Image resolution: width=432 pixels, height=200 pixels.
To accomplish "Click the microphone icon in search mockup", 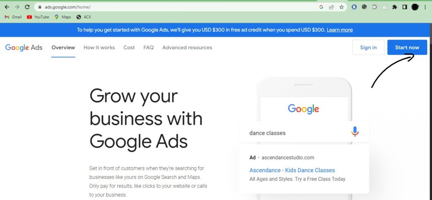I will [x=355, y=132].
